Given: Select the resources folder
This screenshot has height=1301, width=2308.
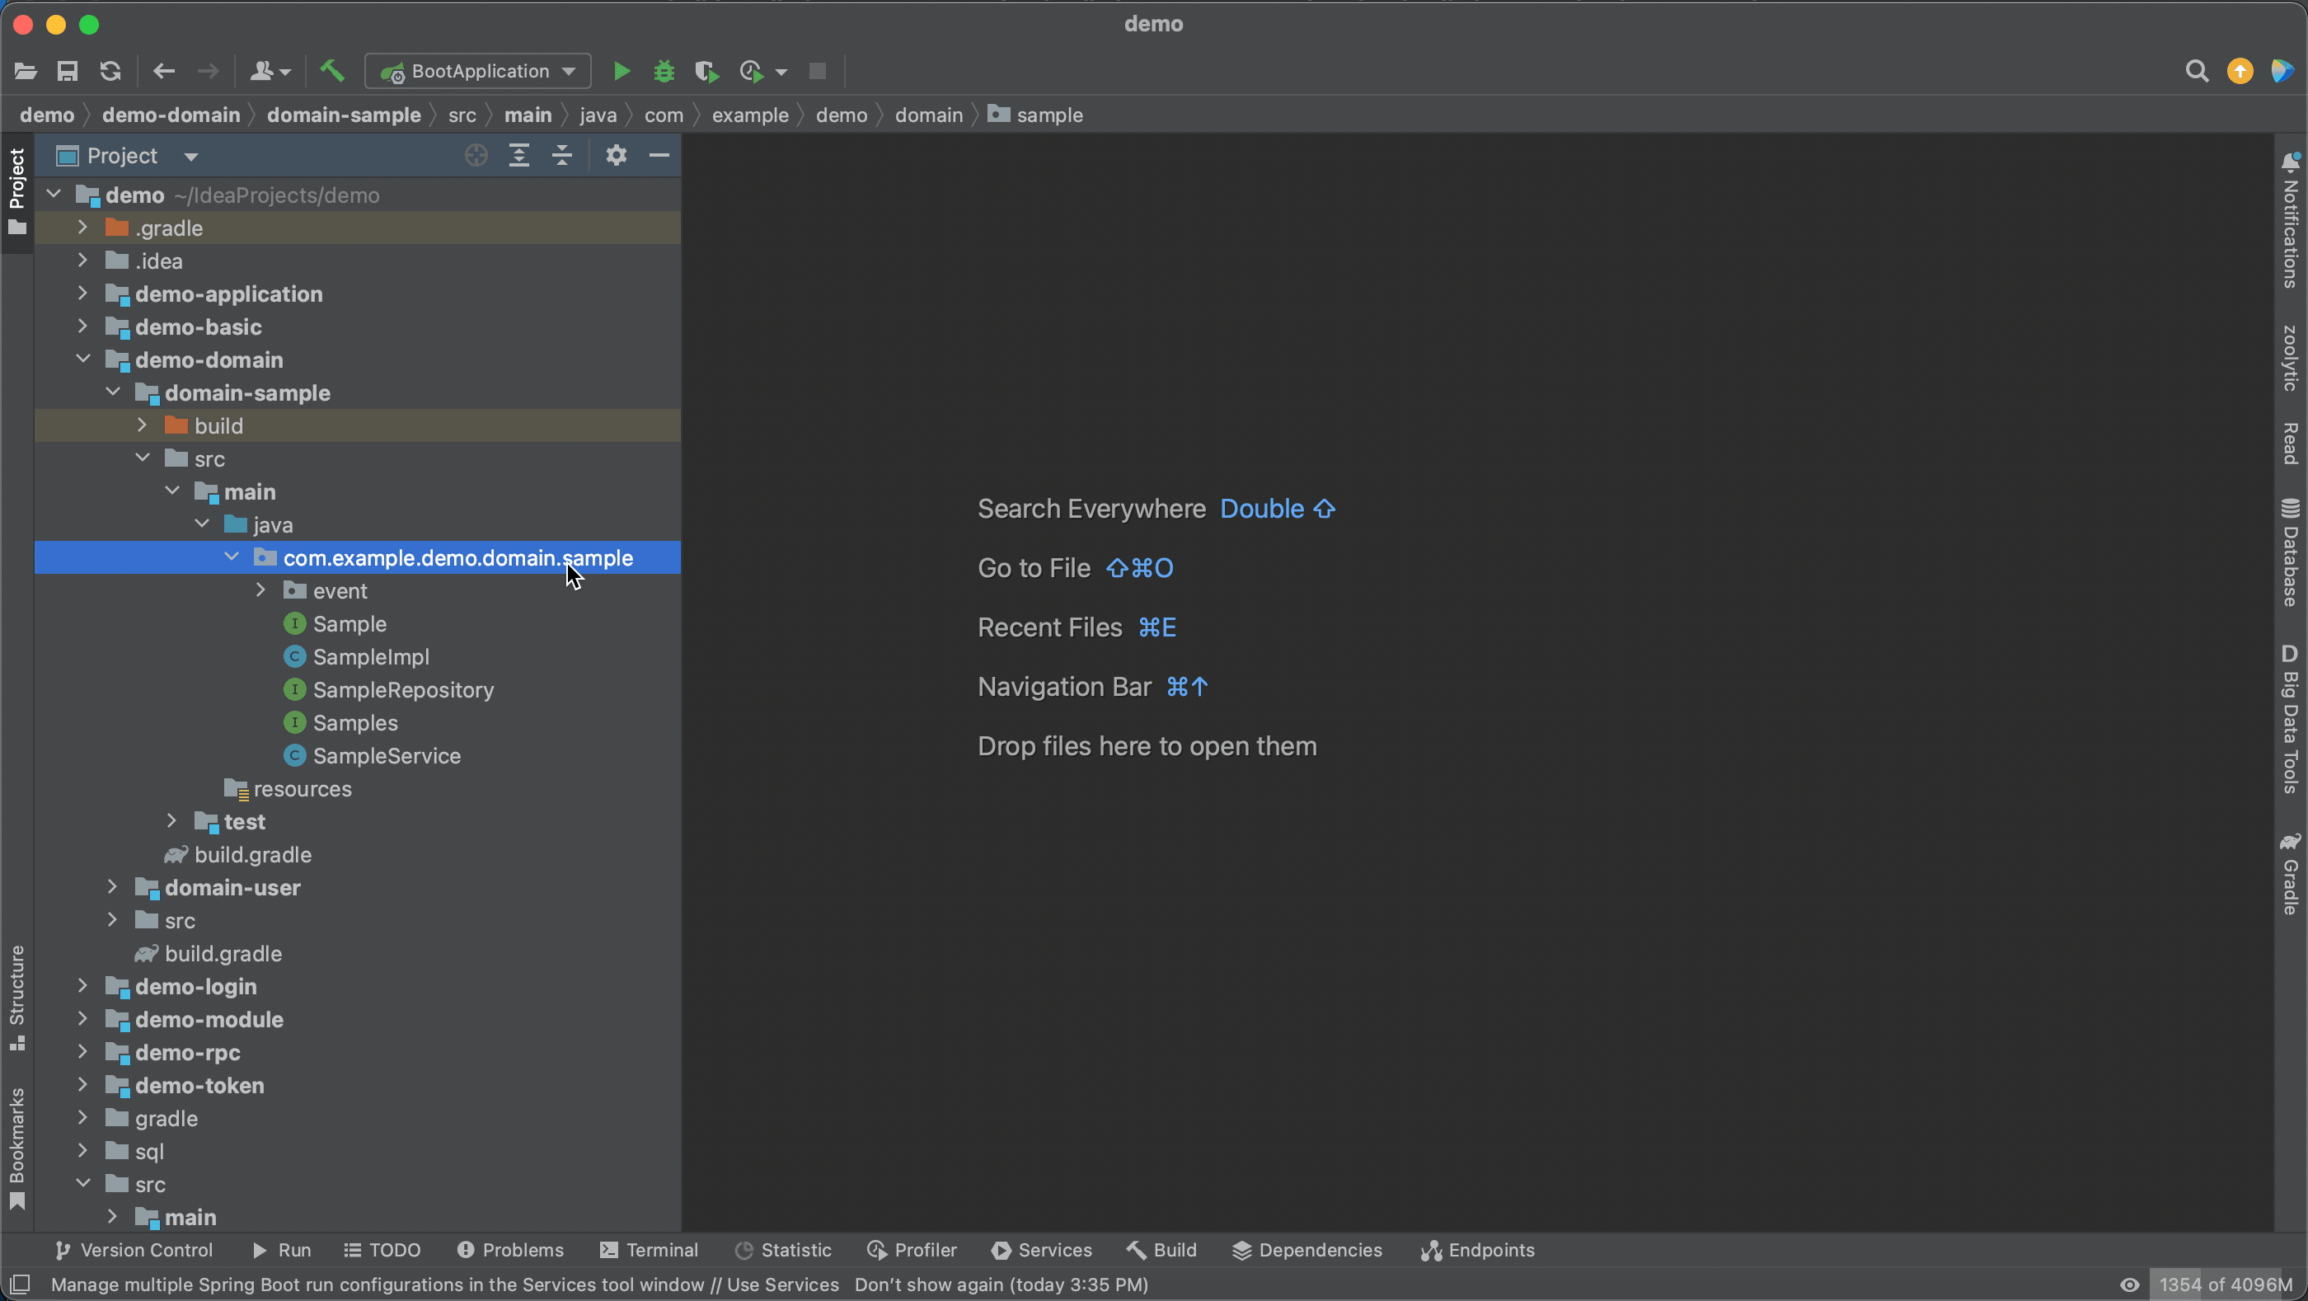Looking at the screenshot, I should (x=302, y=788).
